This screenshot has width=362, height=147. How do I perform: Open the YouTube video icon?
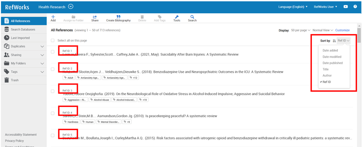pos(346,7)
